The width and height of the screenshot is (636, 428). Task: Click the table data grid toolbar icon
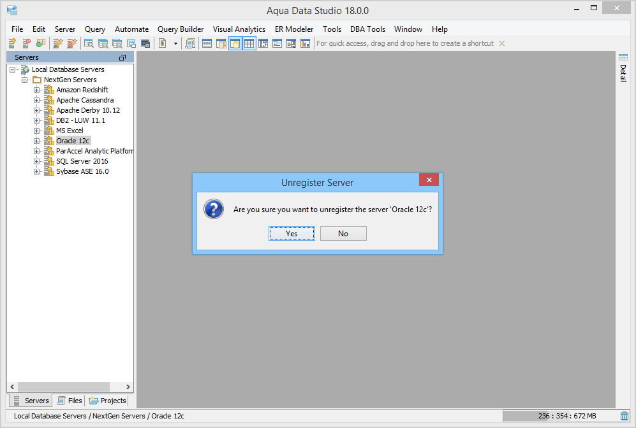coord(207,43)
